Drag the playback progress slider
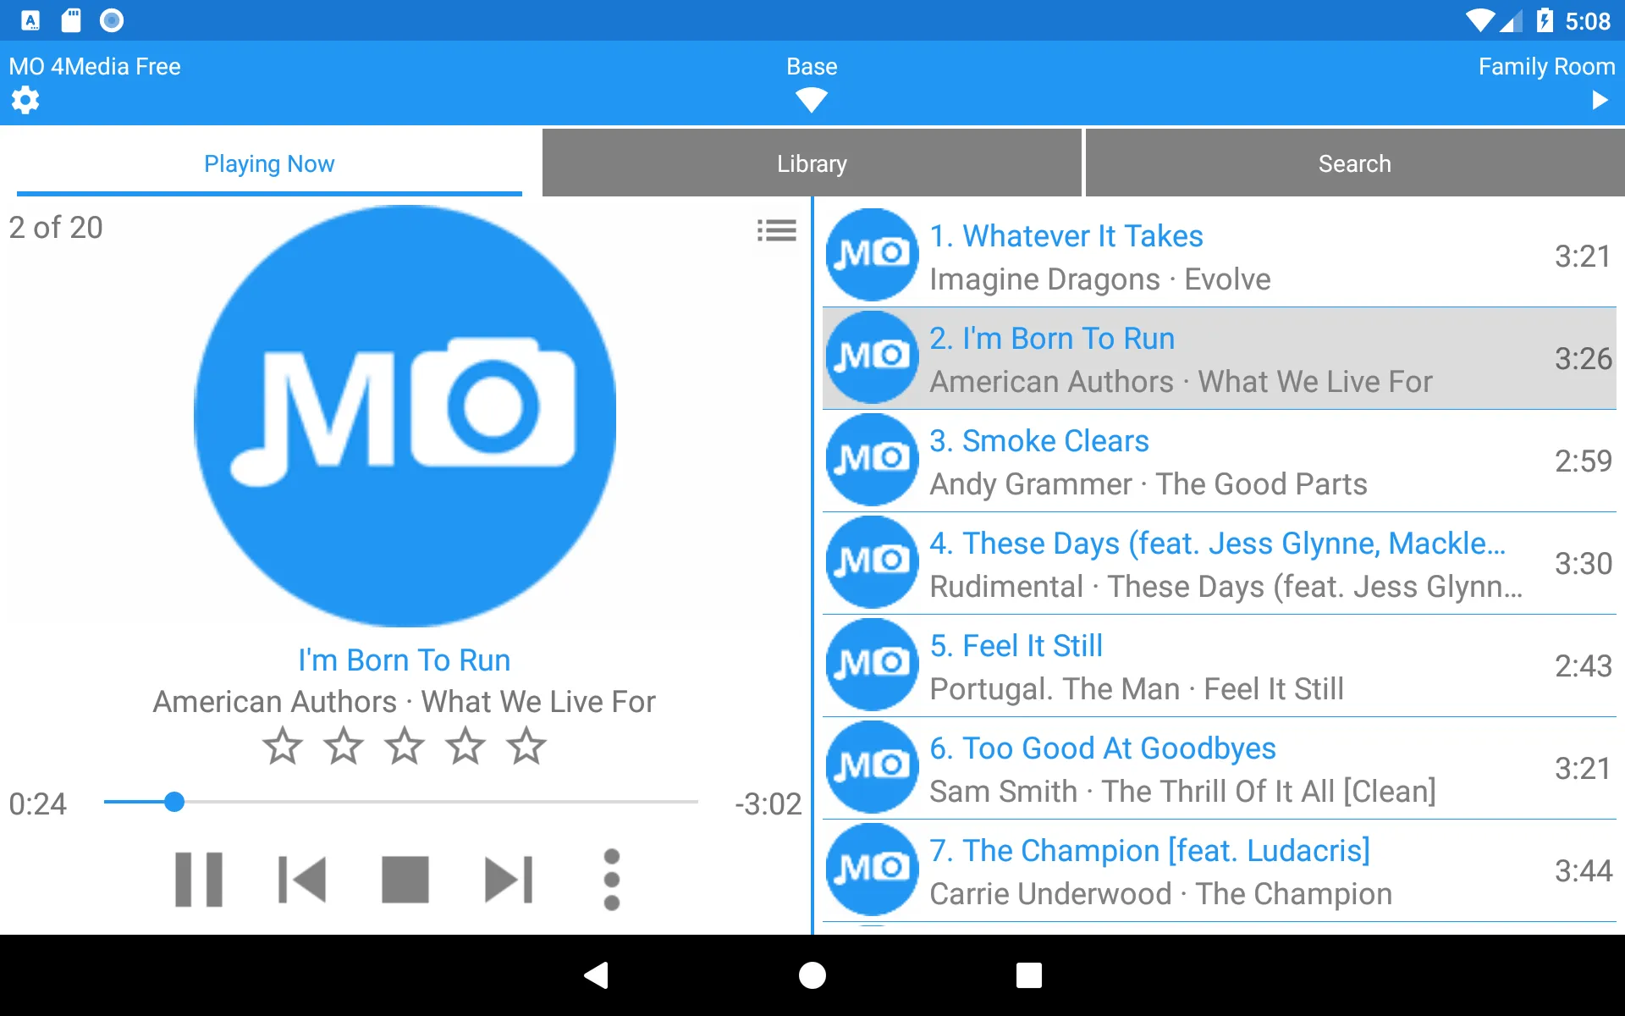The width and height of the screenshot is (1625, 1016). click(x=175, y=802)
